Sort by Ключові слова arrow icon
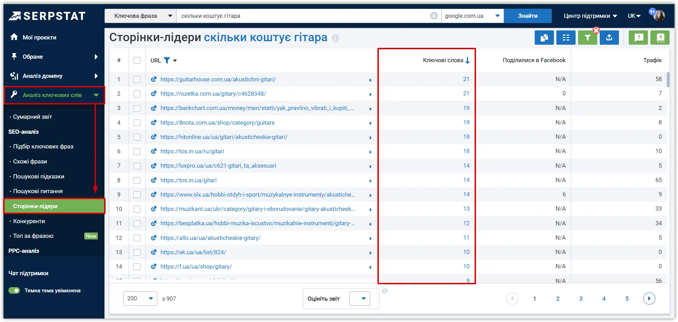Image resolution: width=678 pixels, height=322 pixels. [468, 60]
